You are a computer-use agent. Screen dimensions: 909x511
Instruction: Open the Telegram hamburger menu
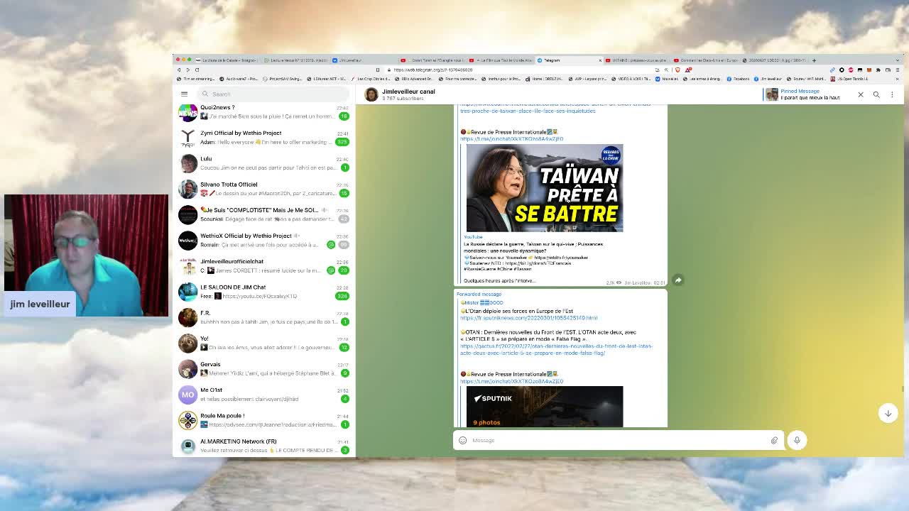(184, 94)
